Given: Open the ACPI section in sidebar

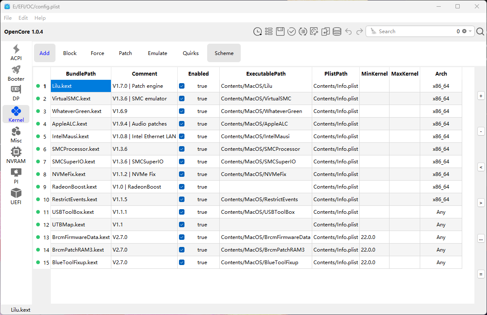Looking at the screenshot, I should 16,52.
